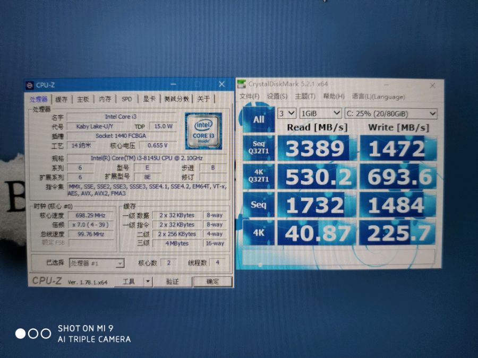
Task: Click the Read [MB/s] column header
Action: 317,127
